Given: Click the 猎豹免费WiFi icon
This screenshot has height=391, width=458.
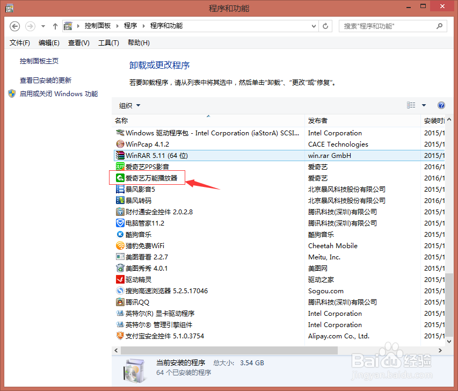Looking at the screenshot, I should tap(120, 246).
